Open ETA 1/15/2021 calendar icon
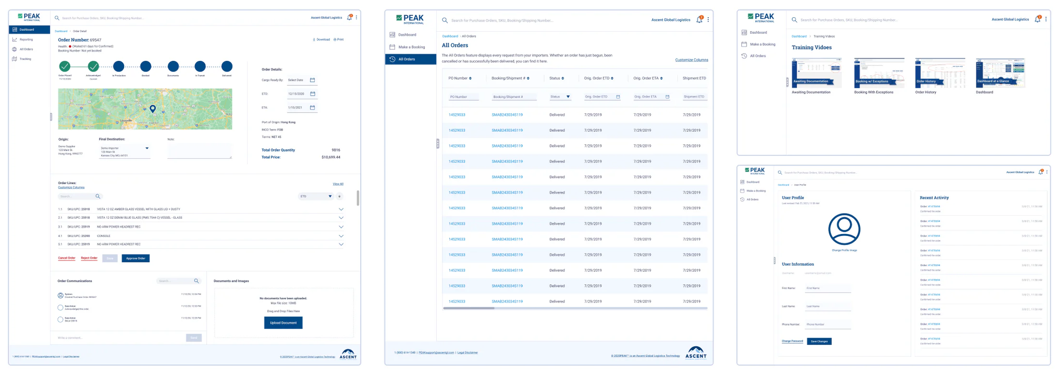1057x376 pixels. point(312,107)
